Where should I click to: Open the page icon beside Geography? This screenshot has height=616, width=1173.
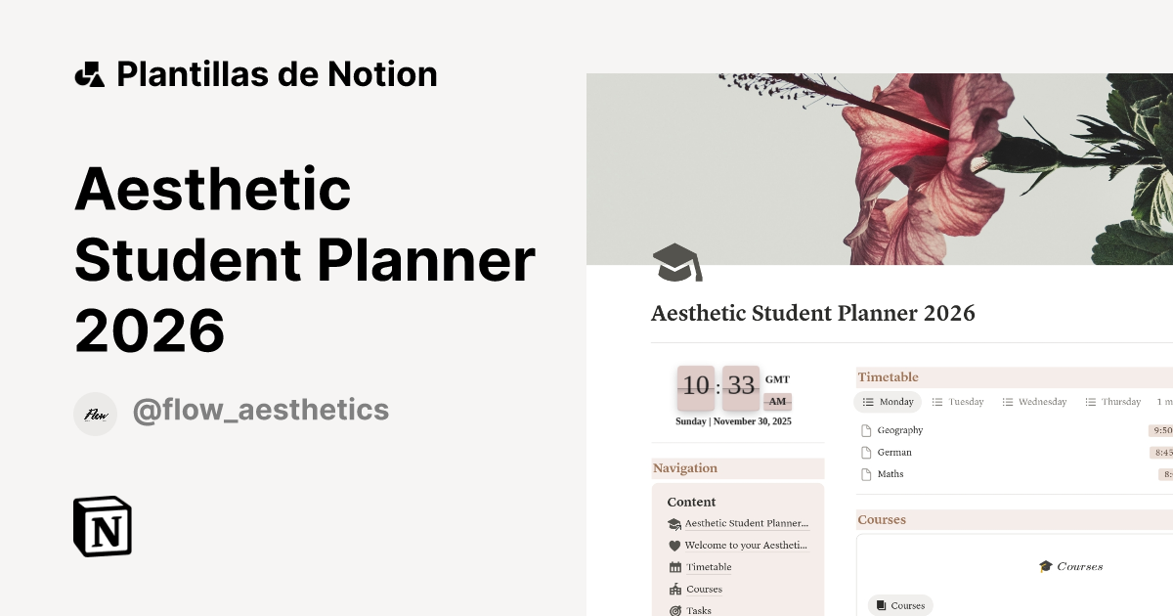click(866, 429)
